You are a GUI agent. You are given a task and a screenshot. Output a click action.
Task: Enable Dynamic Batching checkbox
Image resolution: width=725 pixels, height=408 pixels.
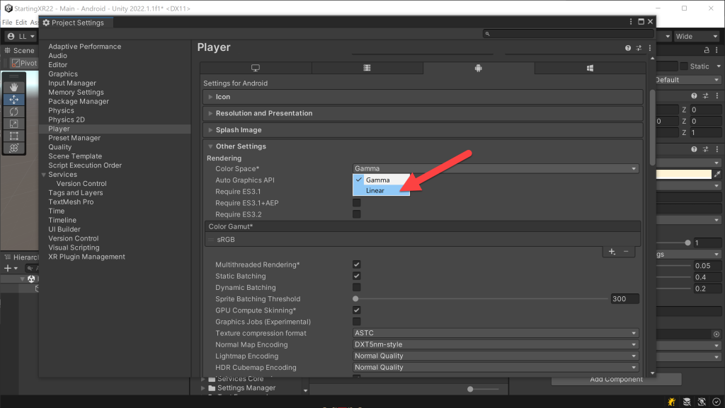click(x=357, y=287)
